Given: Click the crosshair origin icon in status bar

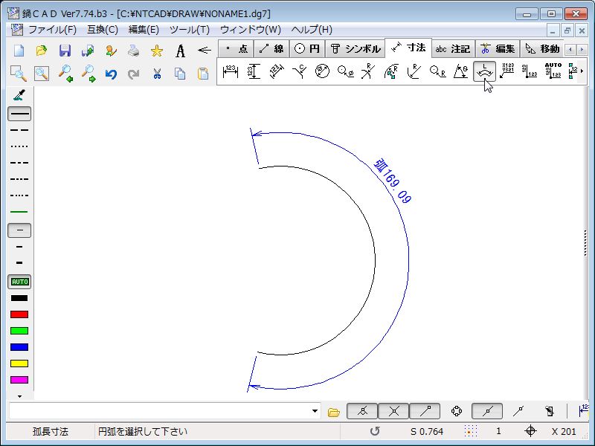Looking at the screenshot, I should 530,431.
